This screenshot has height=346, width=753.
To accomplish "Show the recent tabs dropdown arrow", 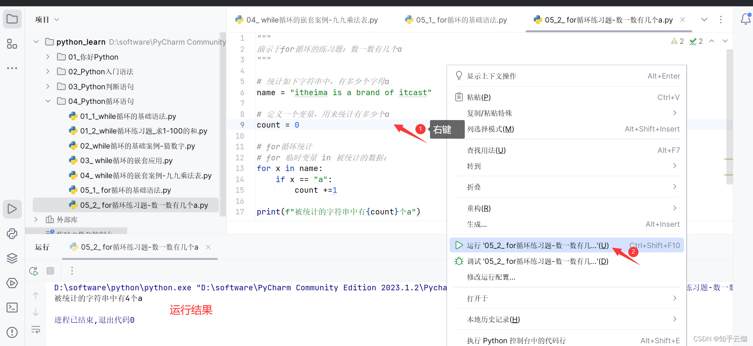I will [704, 20].
